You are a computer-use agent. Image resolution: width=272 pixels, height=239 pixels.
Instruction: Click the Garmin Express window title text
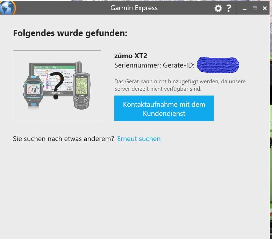(x=134, y=8)
